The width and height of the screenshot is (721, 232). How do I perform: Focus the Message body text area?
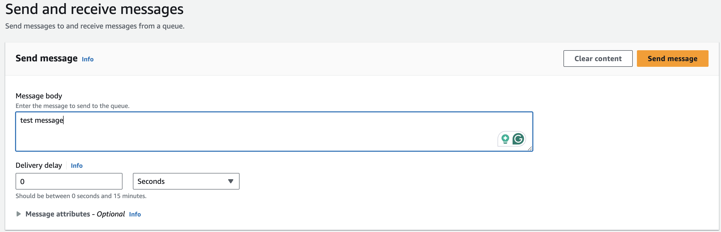click(x=274, y=132)
